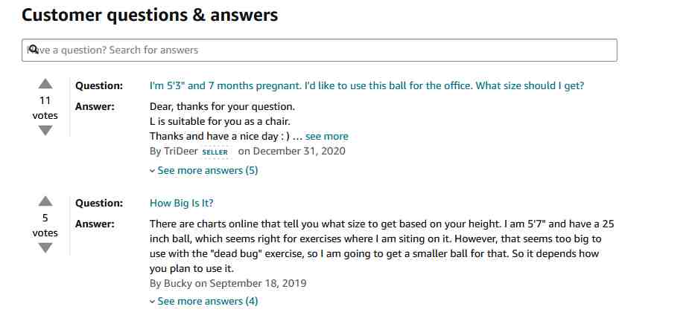The image size is (695, 318).
Task: Downvote the 5'3" pregnant office ball question
Action: tap(45, 131)
